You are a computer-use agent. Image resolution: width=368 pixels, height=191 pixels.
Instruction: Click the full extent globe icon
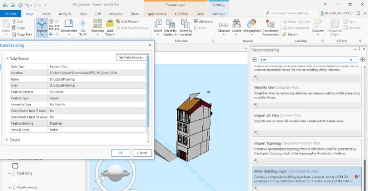(x=51, y=21)
